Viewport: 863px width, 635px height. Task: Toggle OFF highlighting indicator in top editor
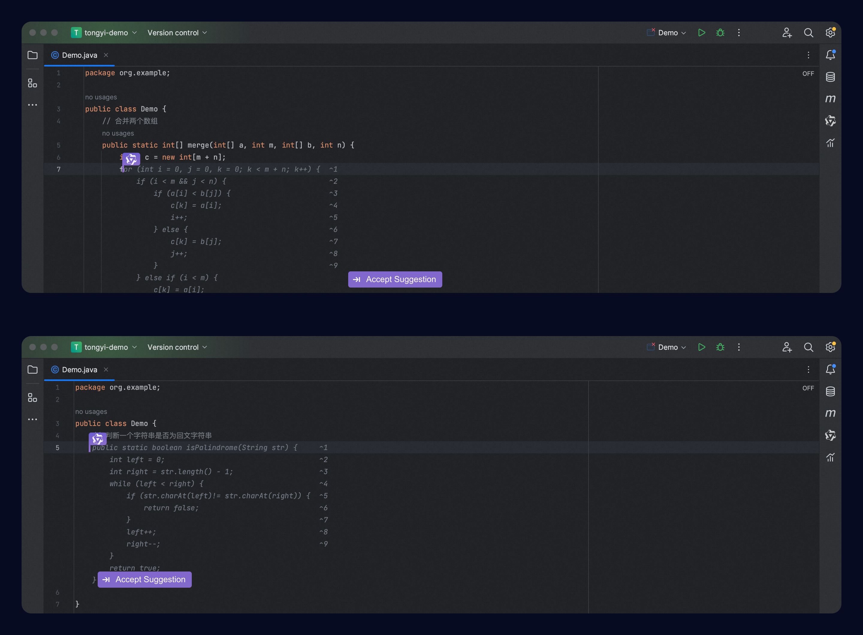tap(808, 73)
